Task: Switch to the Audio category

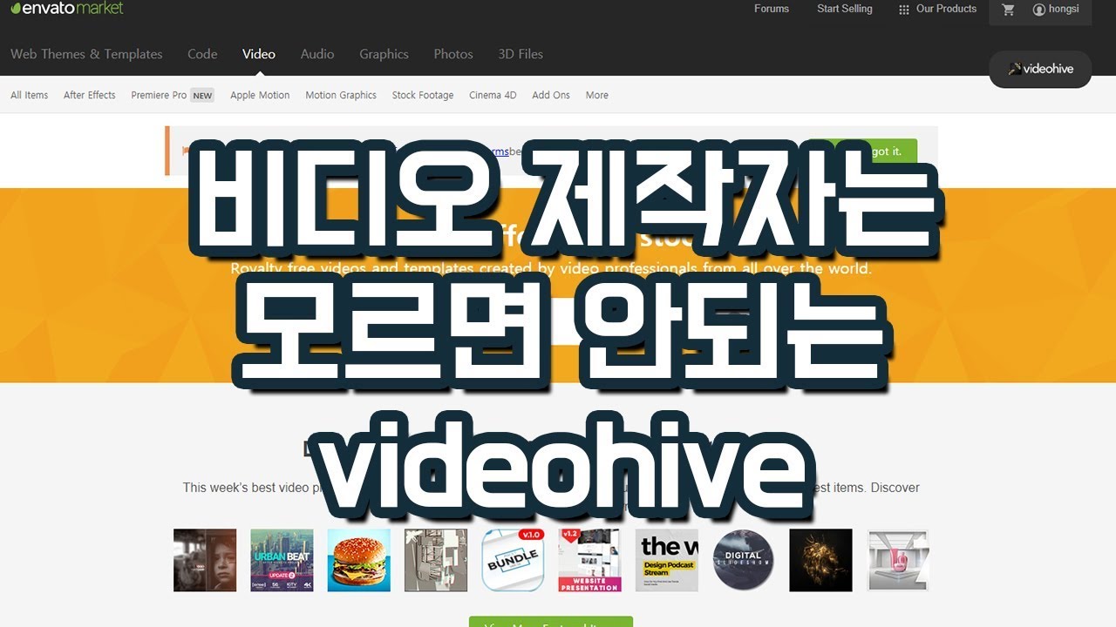Action: [x=317, y=54]
